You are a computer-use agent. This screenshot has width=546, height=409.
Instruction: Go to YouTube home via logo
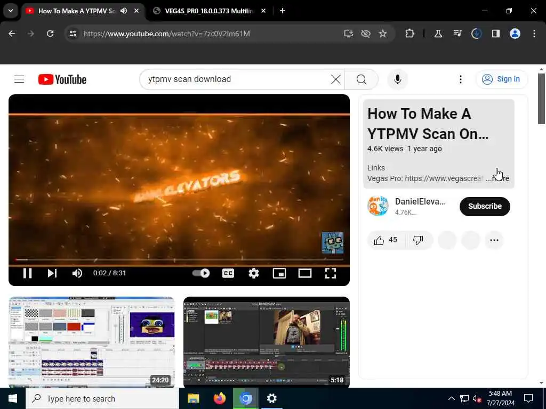click(x=62, y=79)
